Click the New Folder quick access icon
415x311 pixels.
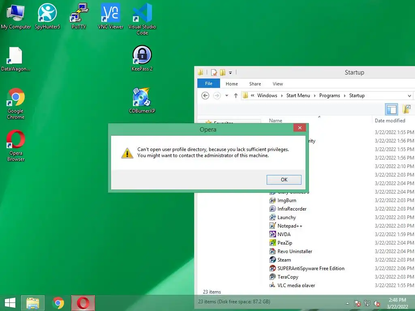point(222,72)
